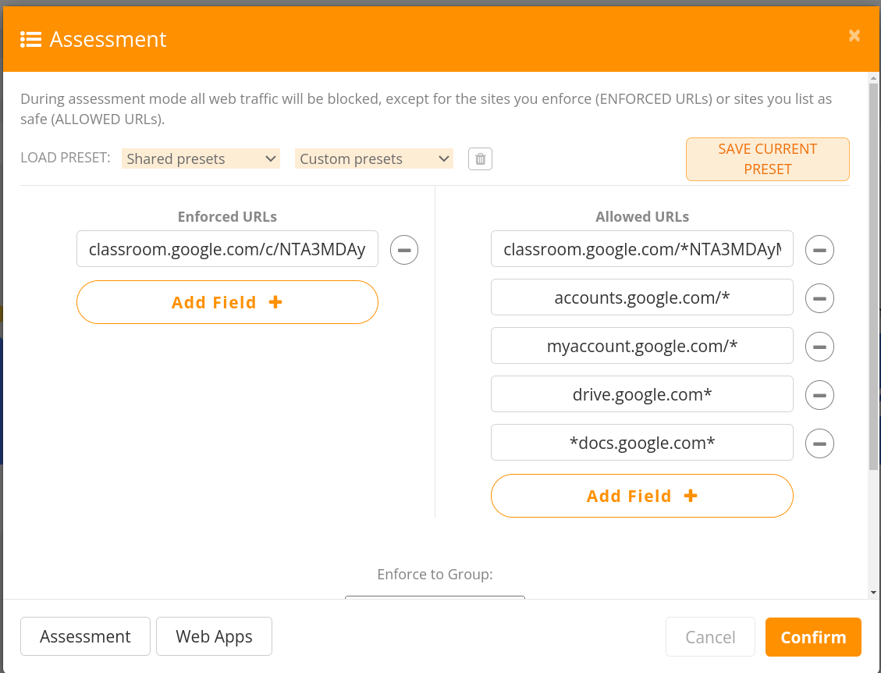
Task: Edit the drive.google.com* URL field
Action: click(x=641, y=394)
